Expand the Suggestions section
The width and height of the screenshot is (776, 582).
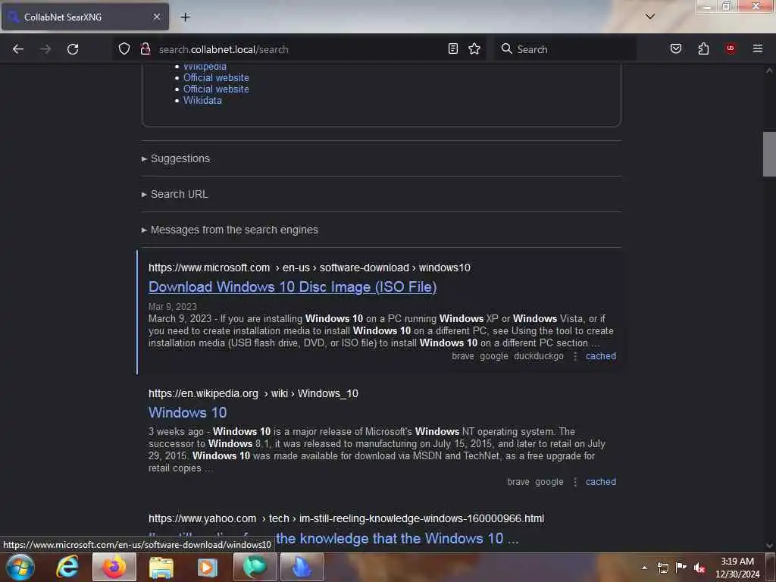click(x=176, y=158)
